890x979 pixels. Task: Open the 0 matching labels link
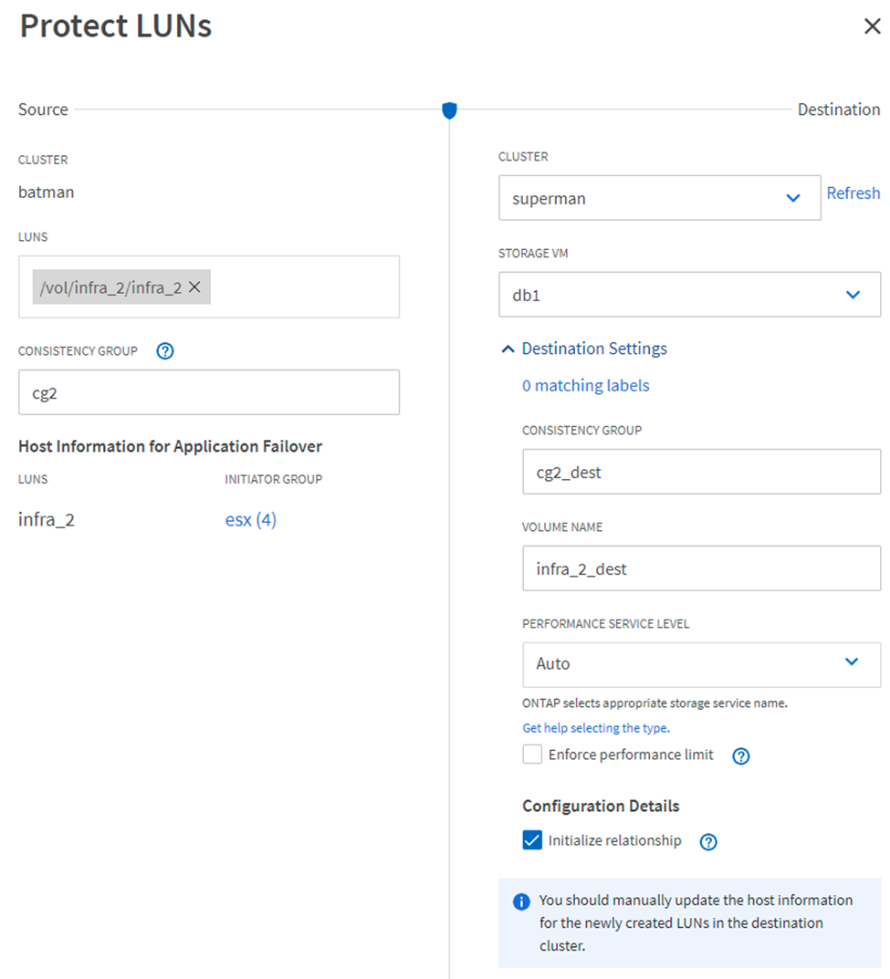pos(585,386)
